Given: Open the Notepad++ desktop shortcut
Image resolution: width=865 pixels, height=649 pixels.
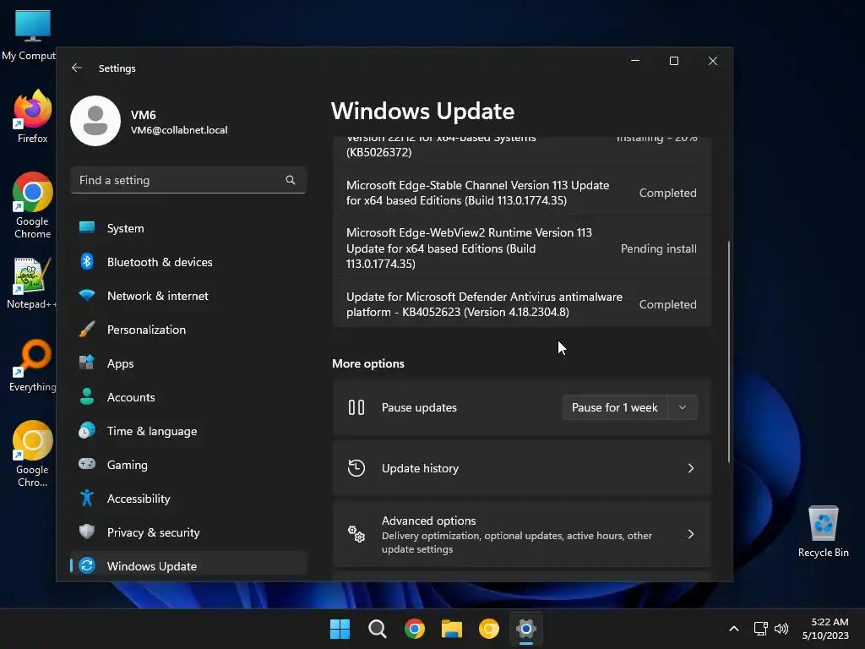Looking at the screenshot, I should tap(31, 283).
